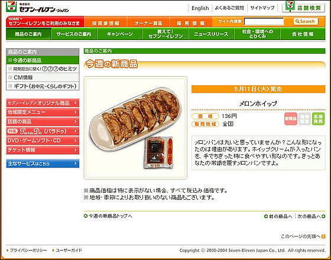Expand the blue 主なサービスはこちら item
This screenshot has height=260, width=331.
click(43, 163)
